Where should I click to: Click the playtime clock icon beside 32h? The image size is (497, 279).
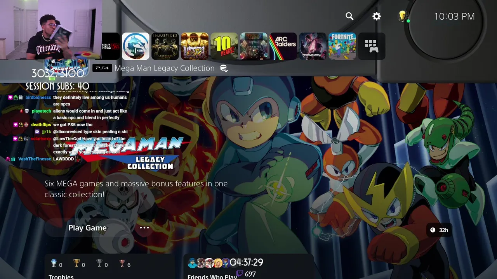tap(433, 230)
